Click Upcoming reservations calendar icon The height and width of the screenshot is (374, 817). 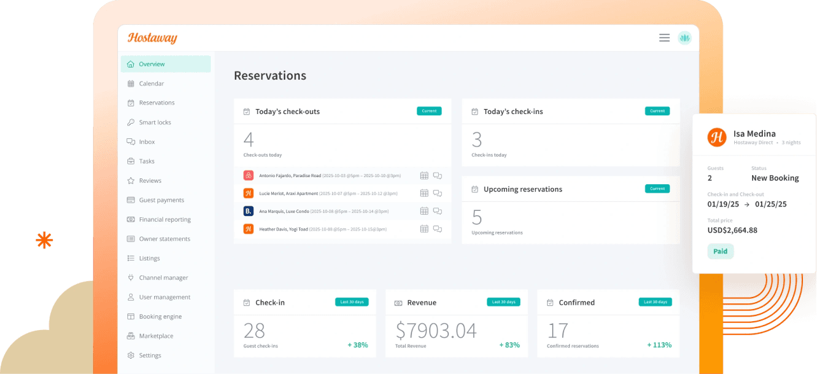[x=474, y=189]
